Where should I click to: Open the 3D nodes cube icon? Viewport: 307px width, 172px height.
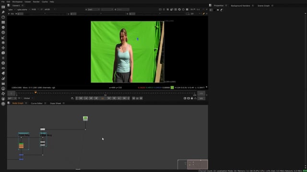click(3, 53)
